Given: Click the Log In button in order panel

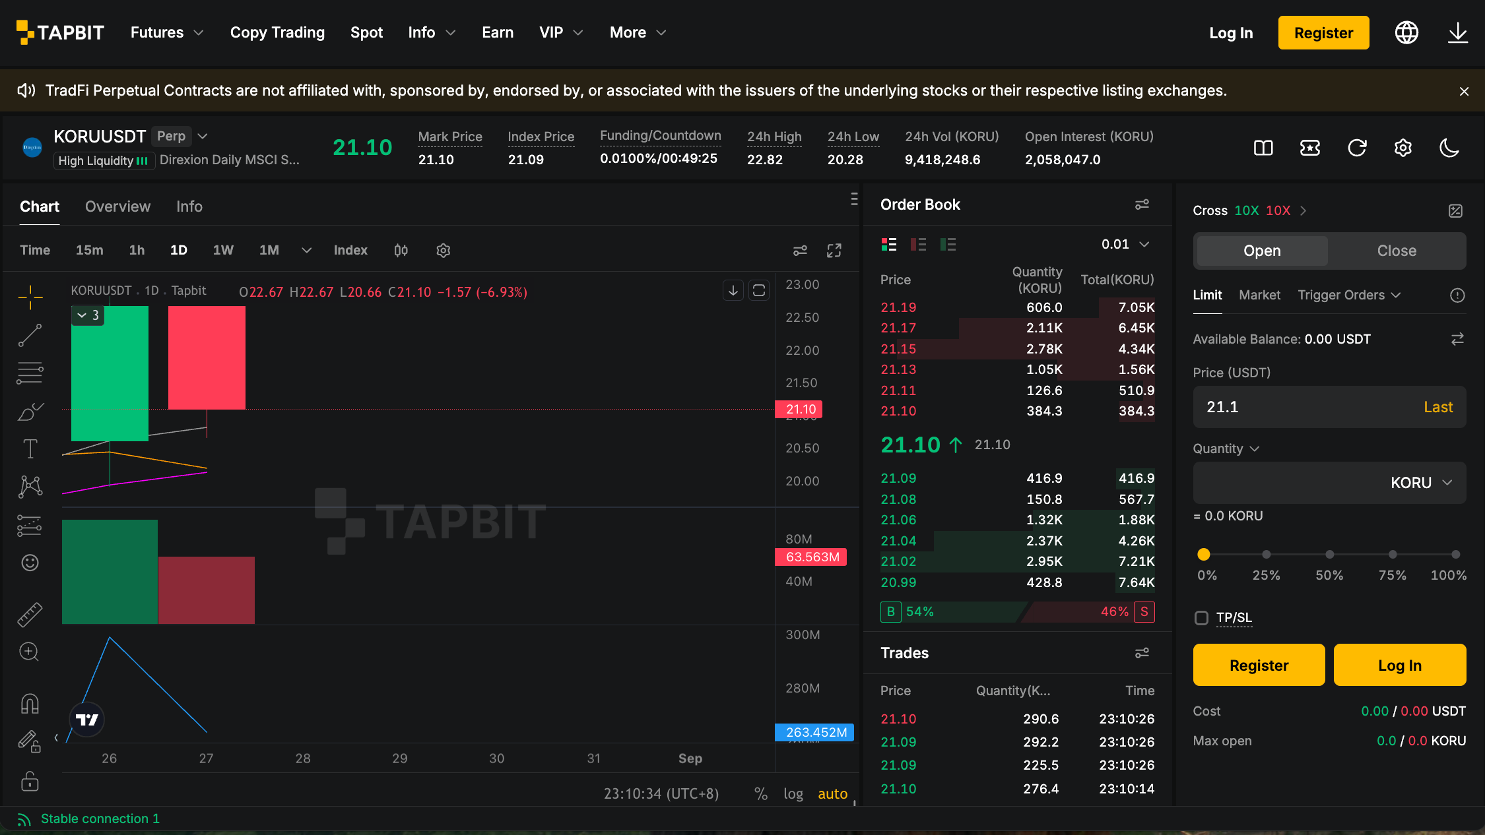Looking at the screenshot, I should pyautogui.click(x=1400, y=665).
